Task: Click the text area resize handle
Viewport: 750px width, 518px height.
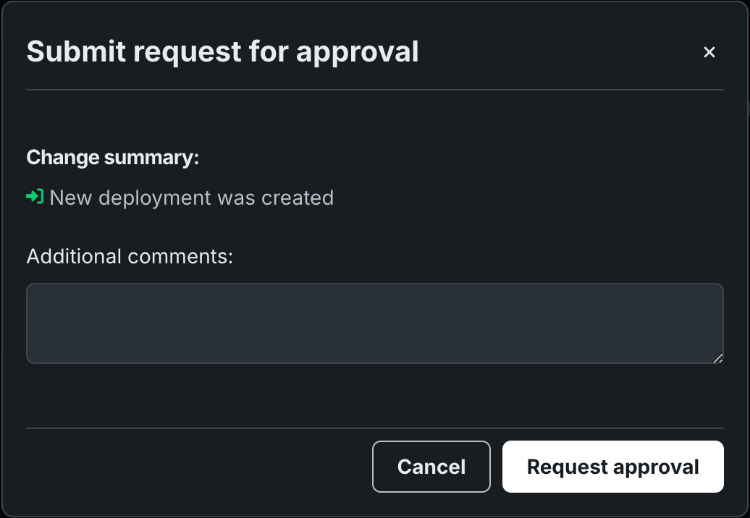Action: pyautogui.click(x=717, y=357)
